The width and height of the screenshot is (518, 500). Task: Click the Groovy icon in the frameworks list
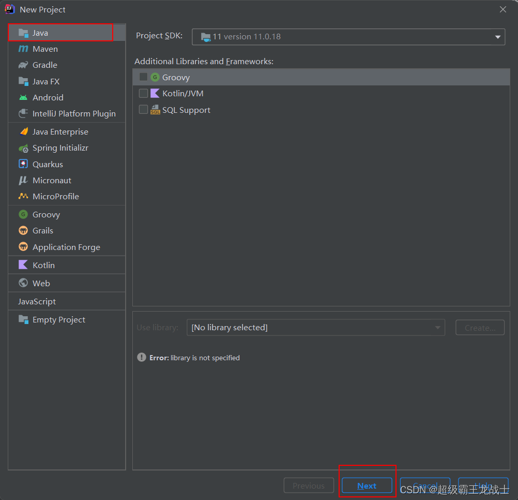point(155,77)
